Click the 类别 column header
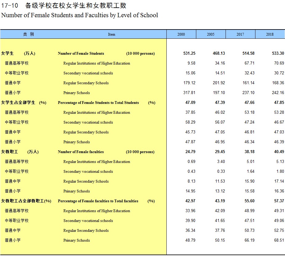This screenshot has width=285, height=265. pyautogui.click(x=28, y=34)
